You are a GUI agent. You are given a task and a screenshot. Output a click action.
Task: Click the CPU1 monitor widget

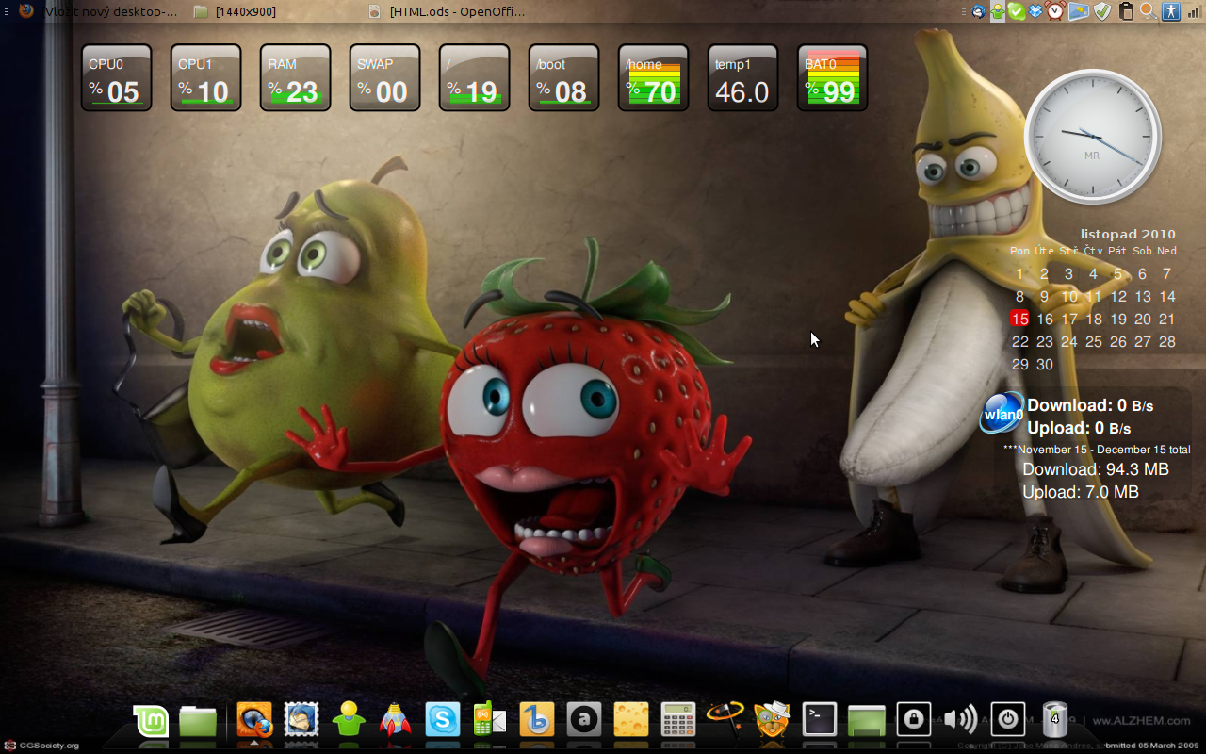click(205, 77)
